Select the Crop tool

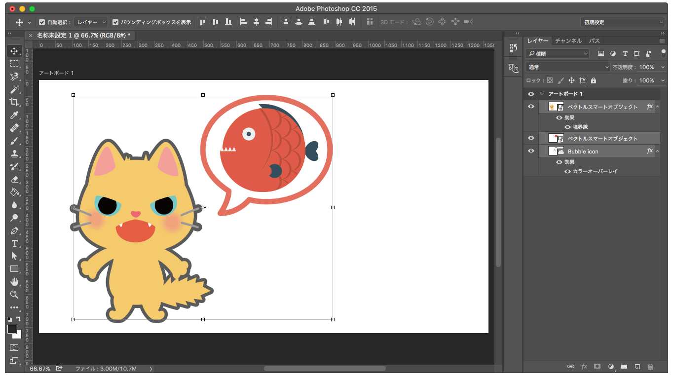pos(14,102)
